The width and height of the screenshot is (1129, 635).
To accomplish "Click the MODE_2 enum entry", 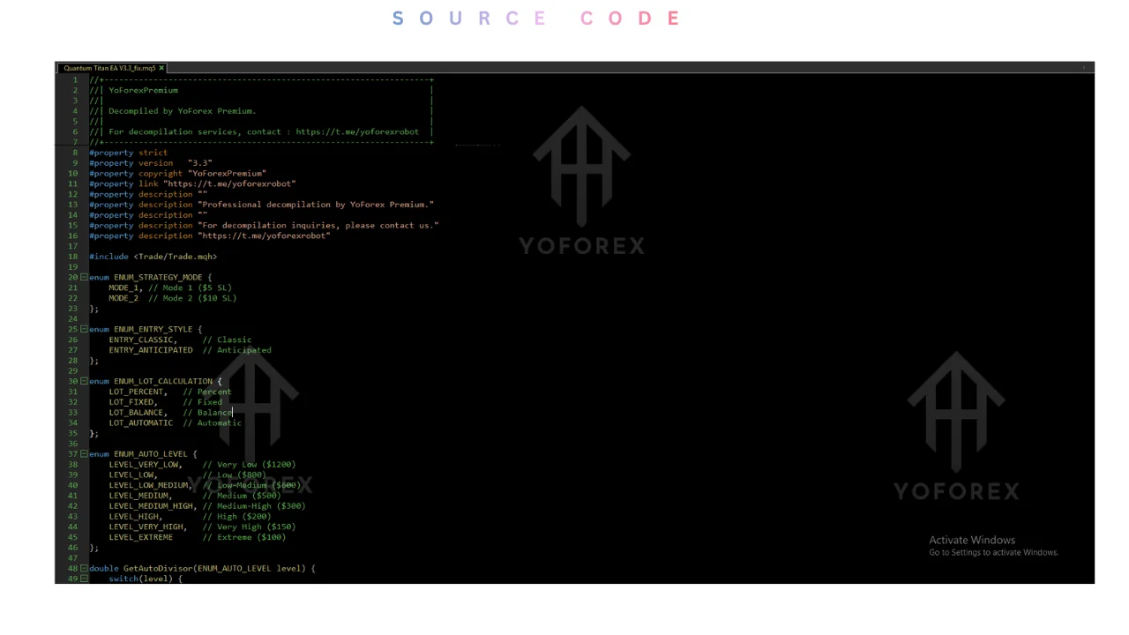I will point(123,298).
